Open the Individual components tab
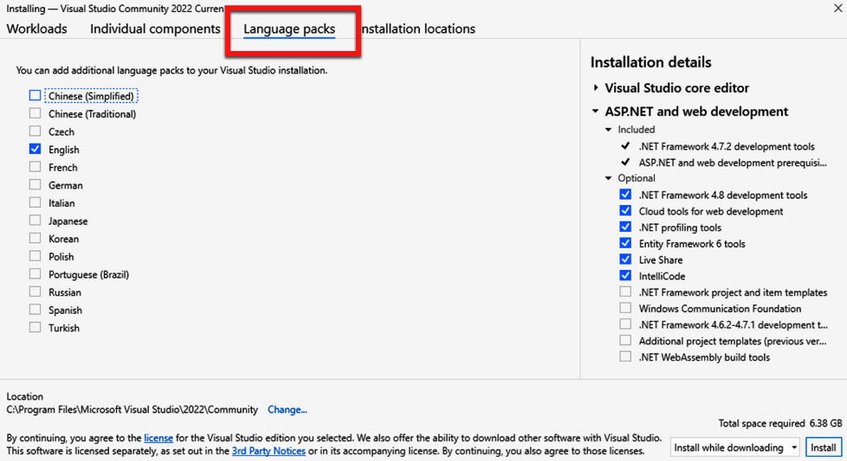Screen dimensions: 847x461 (155, 29)
